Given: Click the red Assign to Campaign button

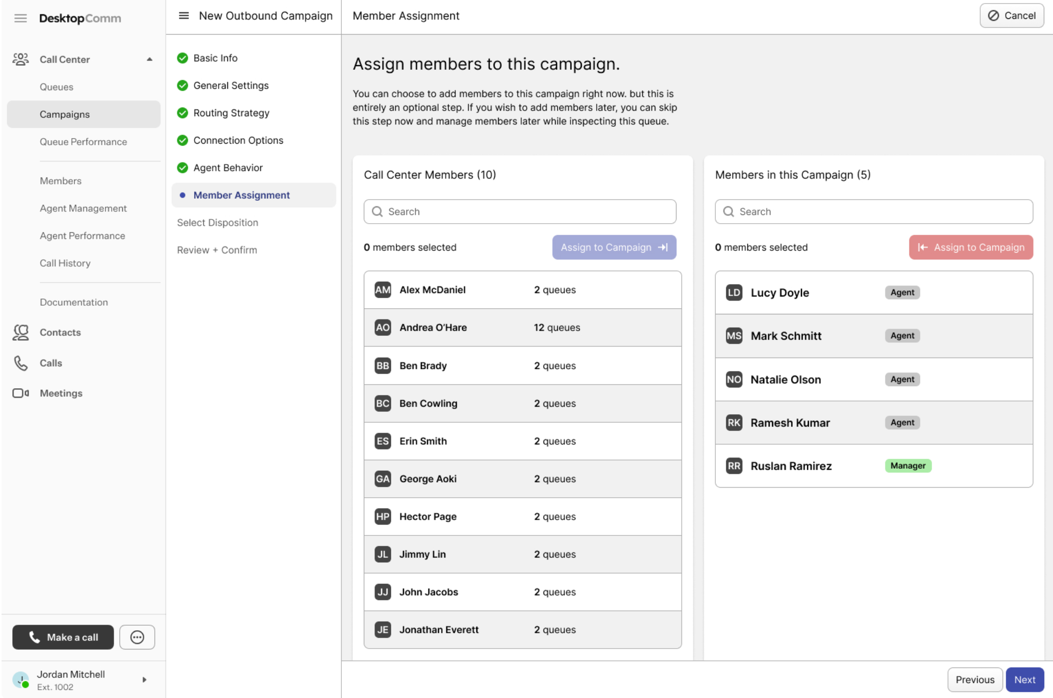Looking at the screenshot, I should pyautogui.click(x=970, y=247).
